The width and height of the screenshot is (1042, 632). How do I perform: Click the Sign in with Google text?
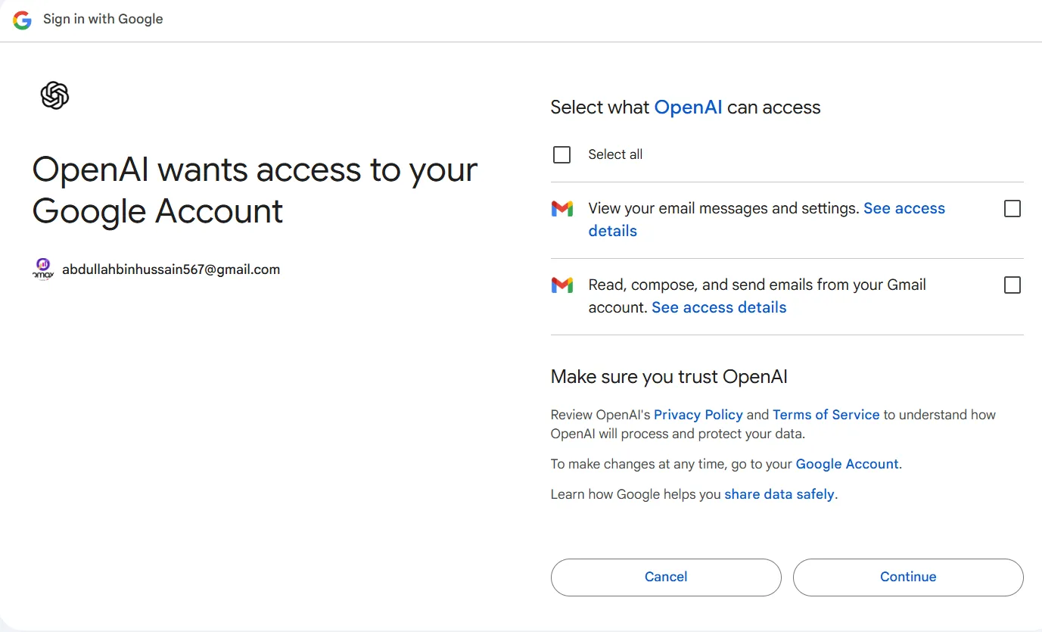coord(103,19)
